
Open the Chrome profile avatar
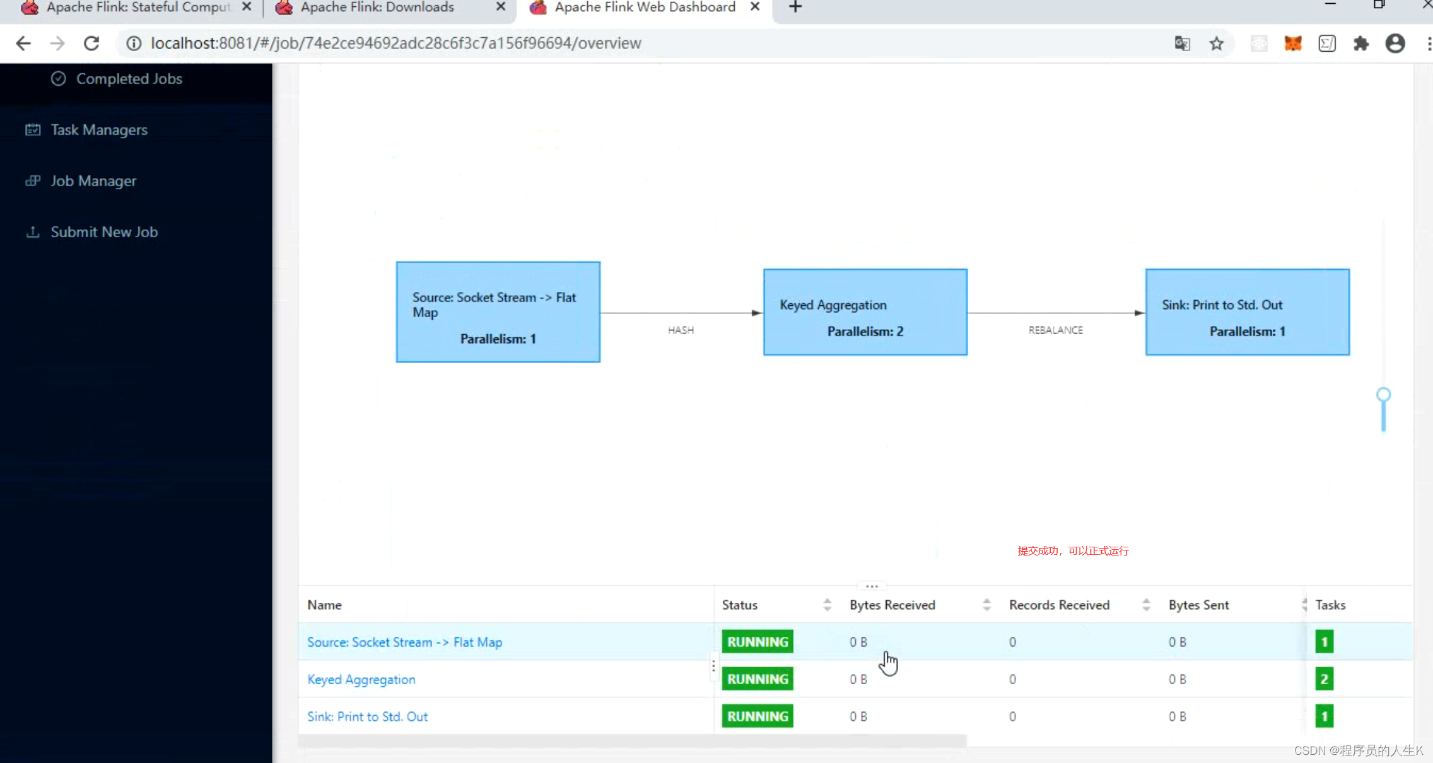click(1395, 43)
